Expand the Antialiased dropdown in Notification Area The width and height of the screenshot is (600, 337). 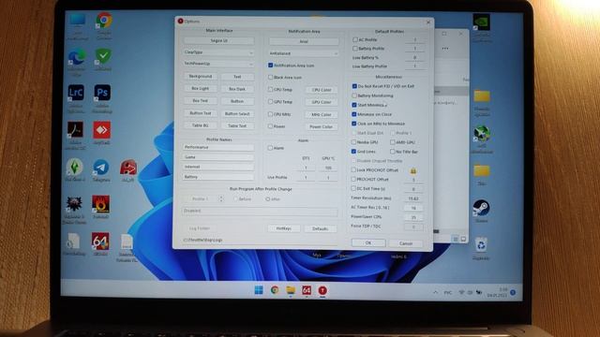point(304,53)
